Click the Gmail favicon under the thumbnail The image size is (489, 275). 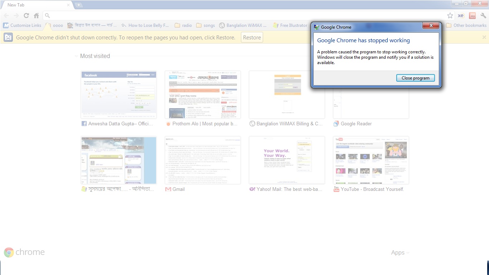pos(168,189)
